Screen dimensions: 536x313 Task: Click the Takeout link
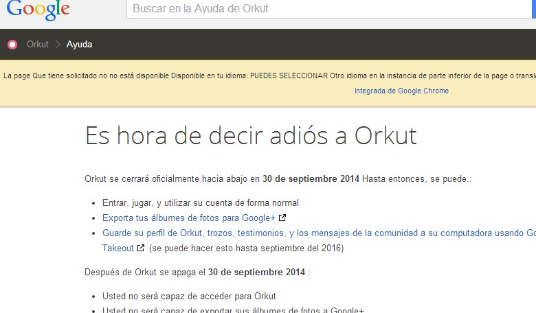[x=118, y=248]
